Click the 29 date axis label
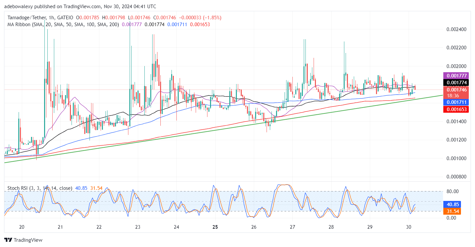Viewport: 475px width, 247px height. [x=370, y=227]
